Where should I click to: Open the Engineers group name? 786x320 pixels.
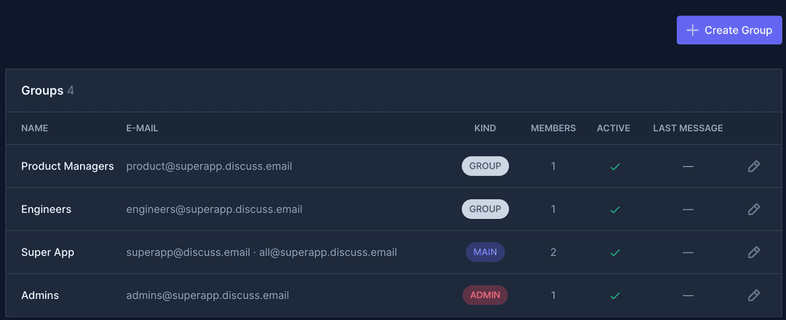[x=47, y=209]
